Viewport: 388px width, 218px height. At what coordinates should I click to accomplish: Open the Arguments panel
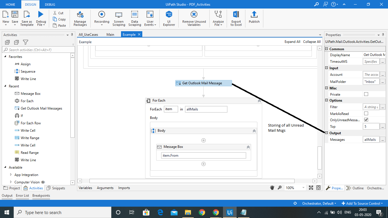[105, 188]
